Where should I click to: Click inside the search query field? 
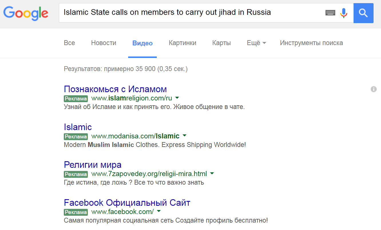(x=192, y=13)
